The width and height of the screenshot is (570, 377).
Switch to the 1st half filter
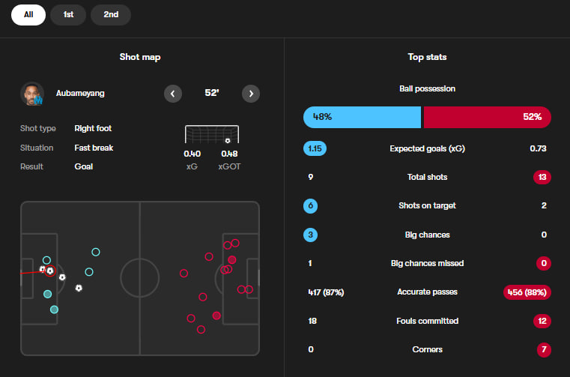point(68,14)
